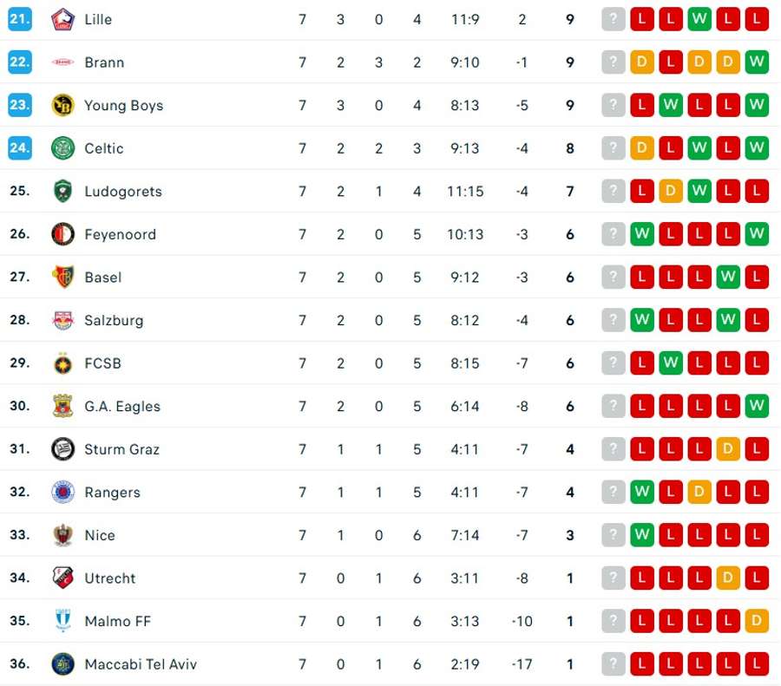This screenshot has width=781, height=686.
Task: Click Lille's upcoming match question mark box
Action: coord(614,19)
